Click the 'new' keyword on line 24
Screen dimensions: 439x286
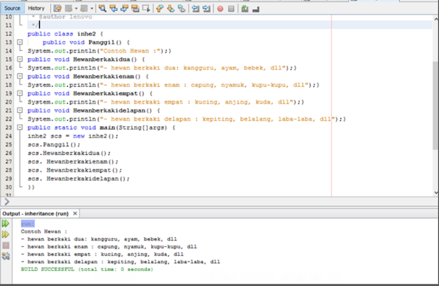click(x=79, y=136)
